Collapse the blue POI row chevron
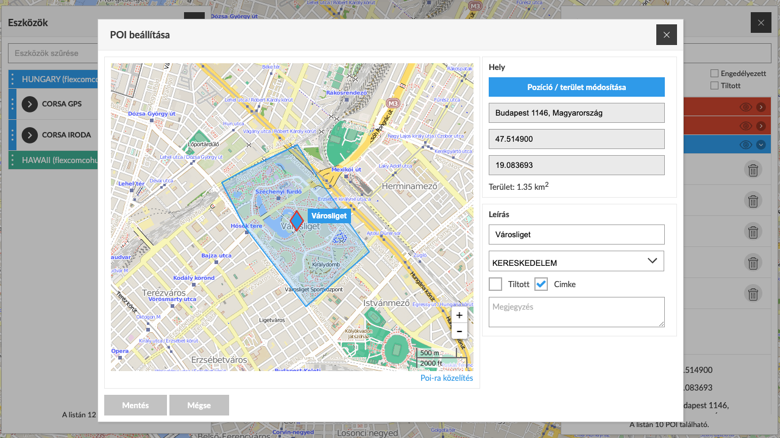 click(x=761, y=145)
